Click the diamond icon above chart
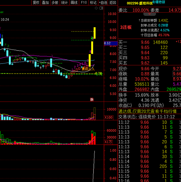The height and width of the screenshot is (182, 181). [x=96, y=8]
